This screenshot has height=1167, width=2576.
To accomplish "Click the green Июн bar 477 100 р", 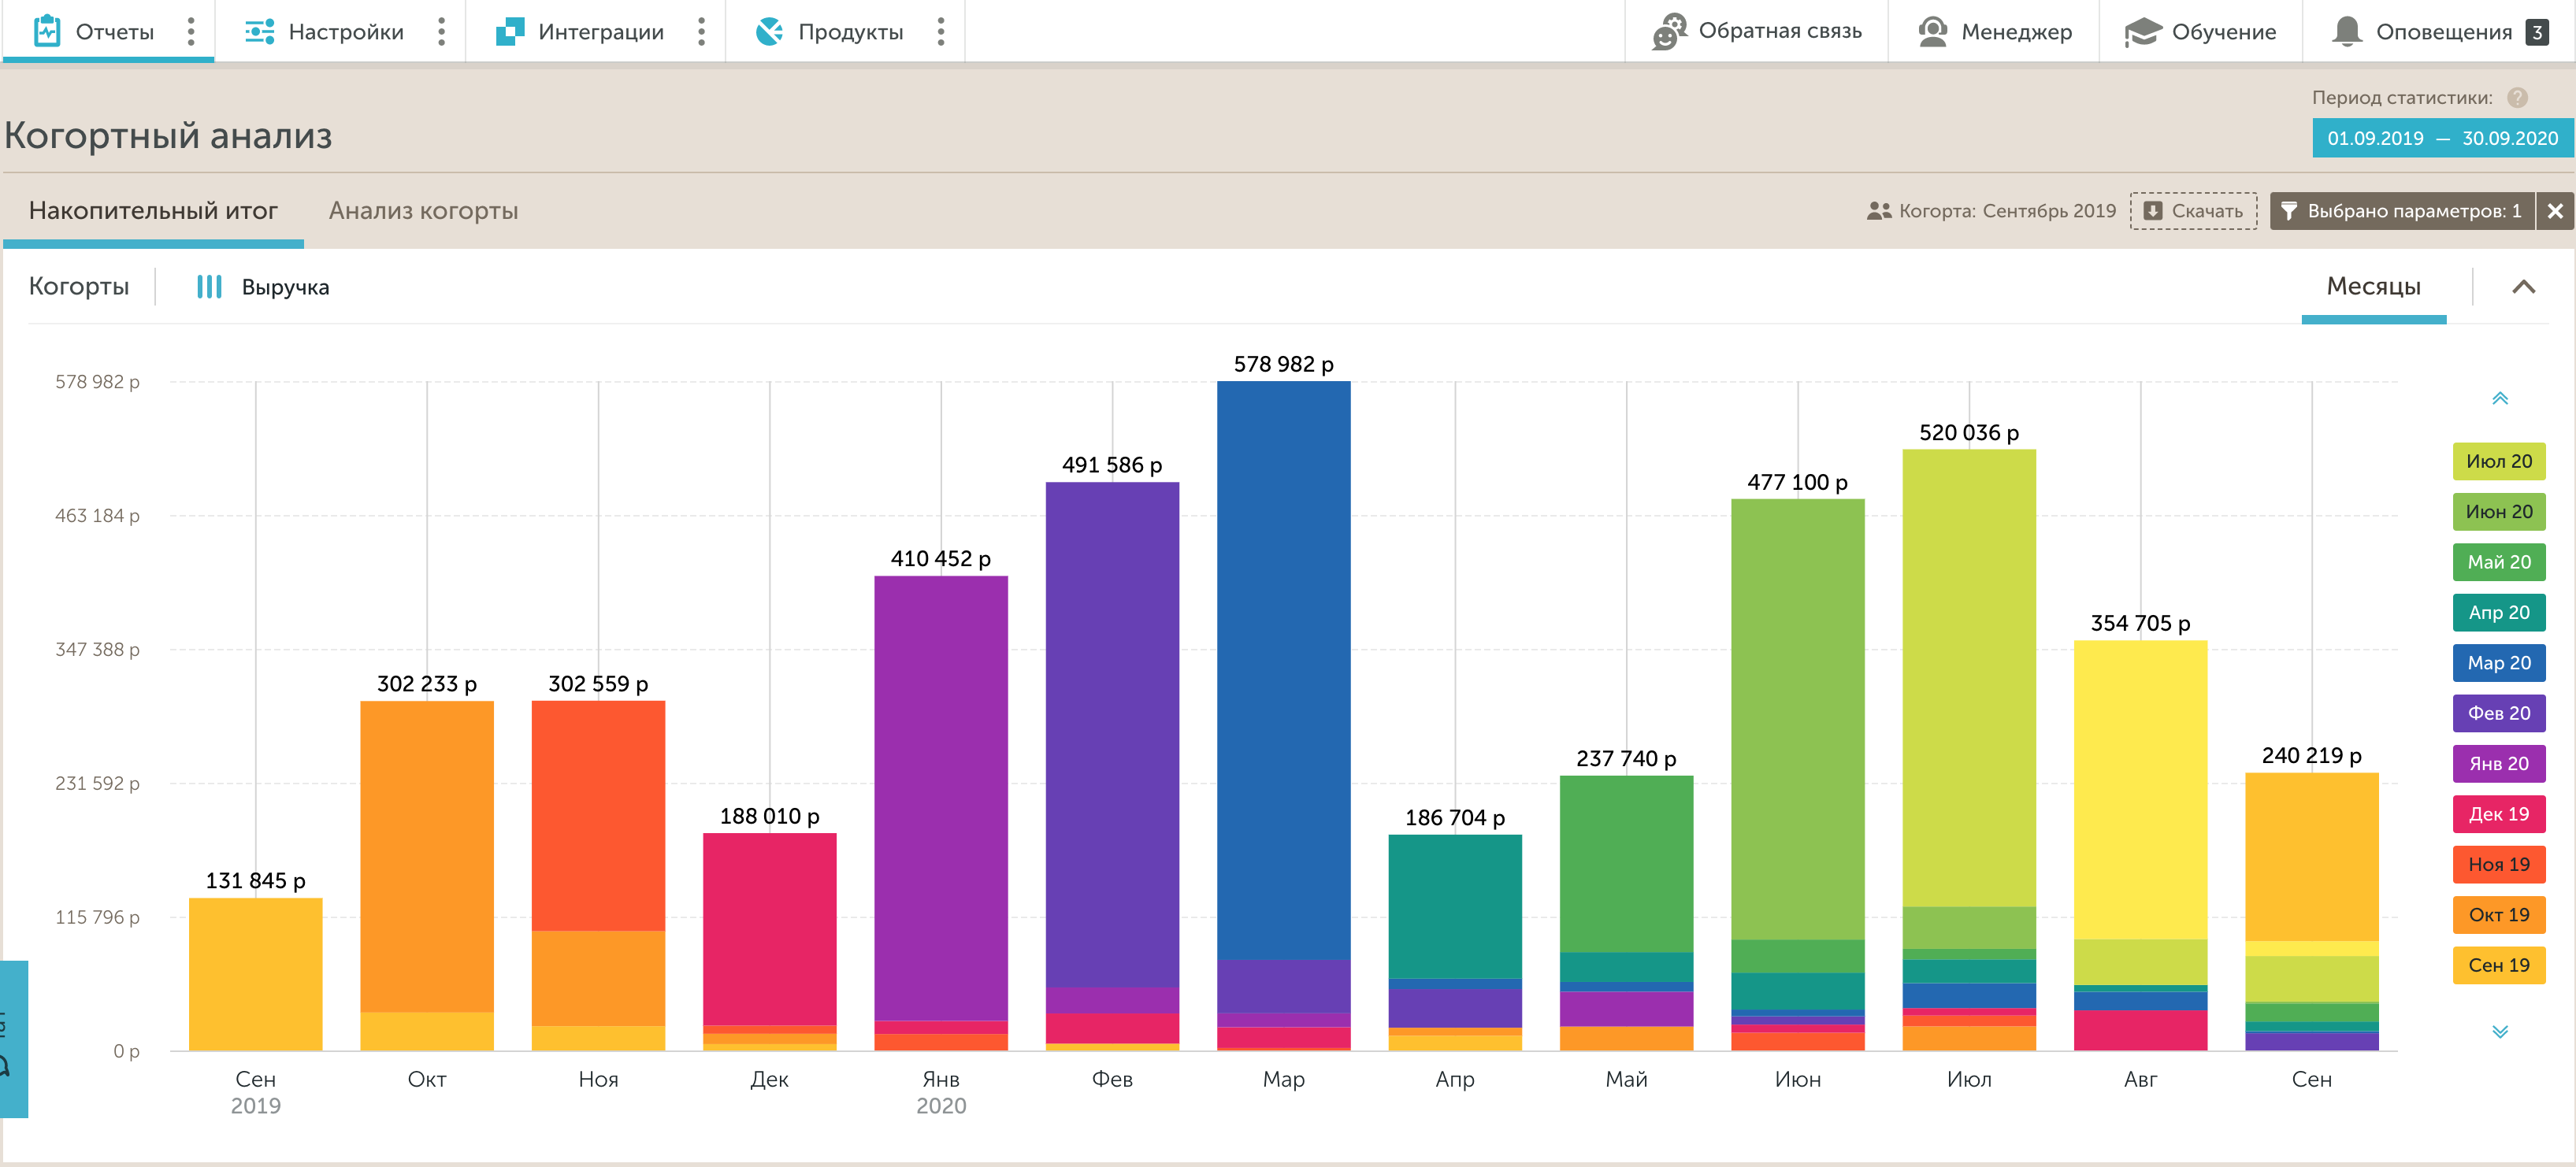I will coord(1797,720).
